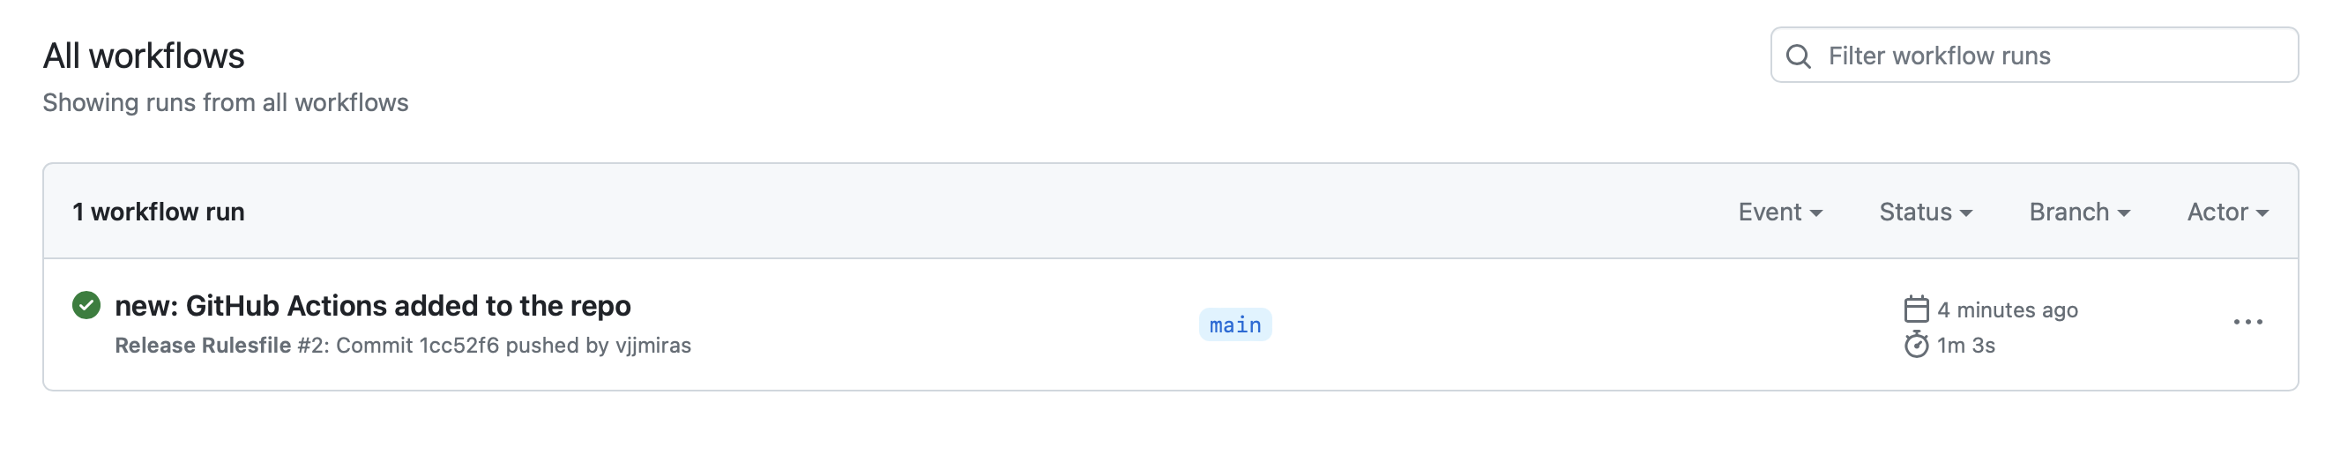The width and height of the screenshot is (2333, 462).
Task: Visit the vjjmiras user profile
Action: pos(653,346)
